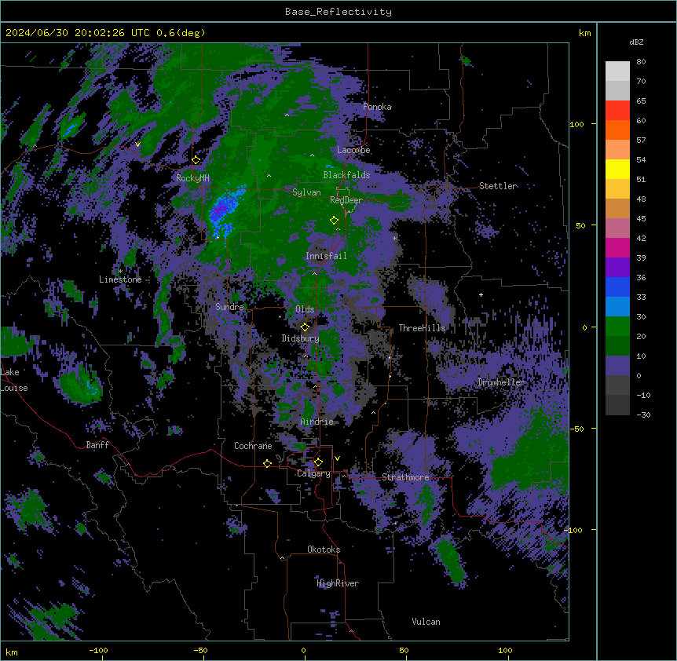Click the Innisfail city label
677x661 pixels.
click(x=326, y=256)
